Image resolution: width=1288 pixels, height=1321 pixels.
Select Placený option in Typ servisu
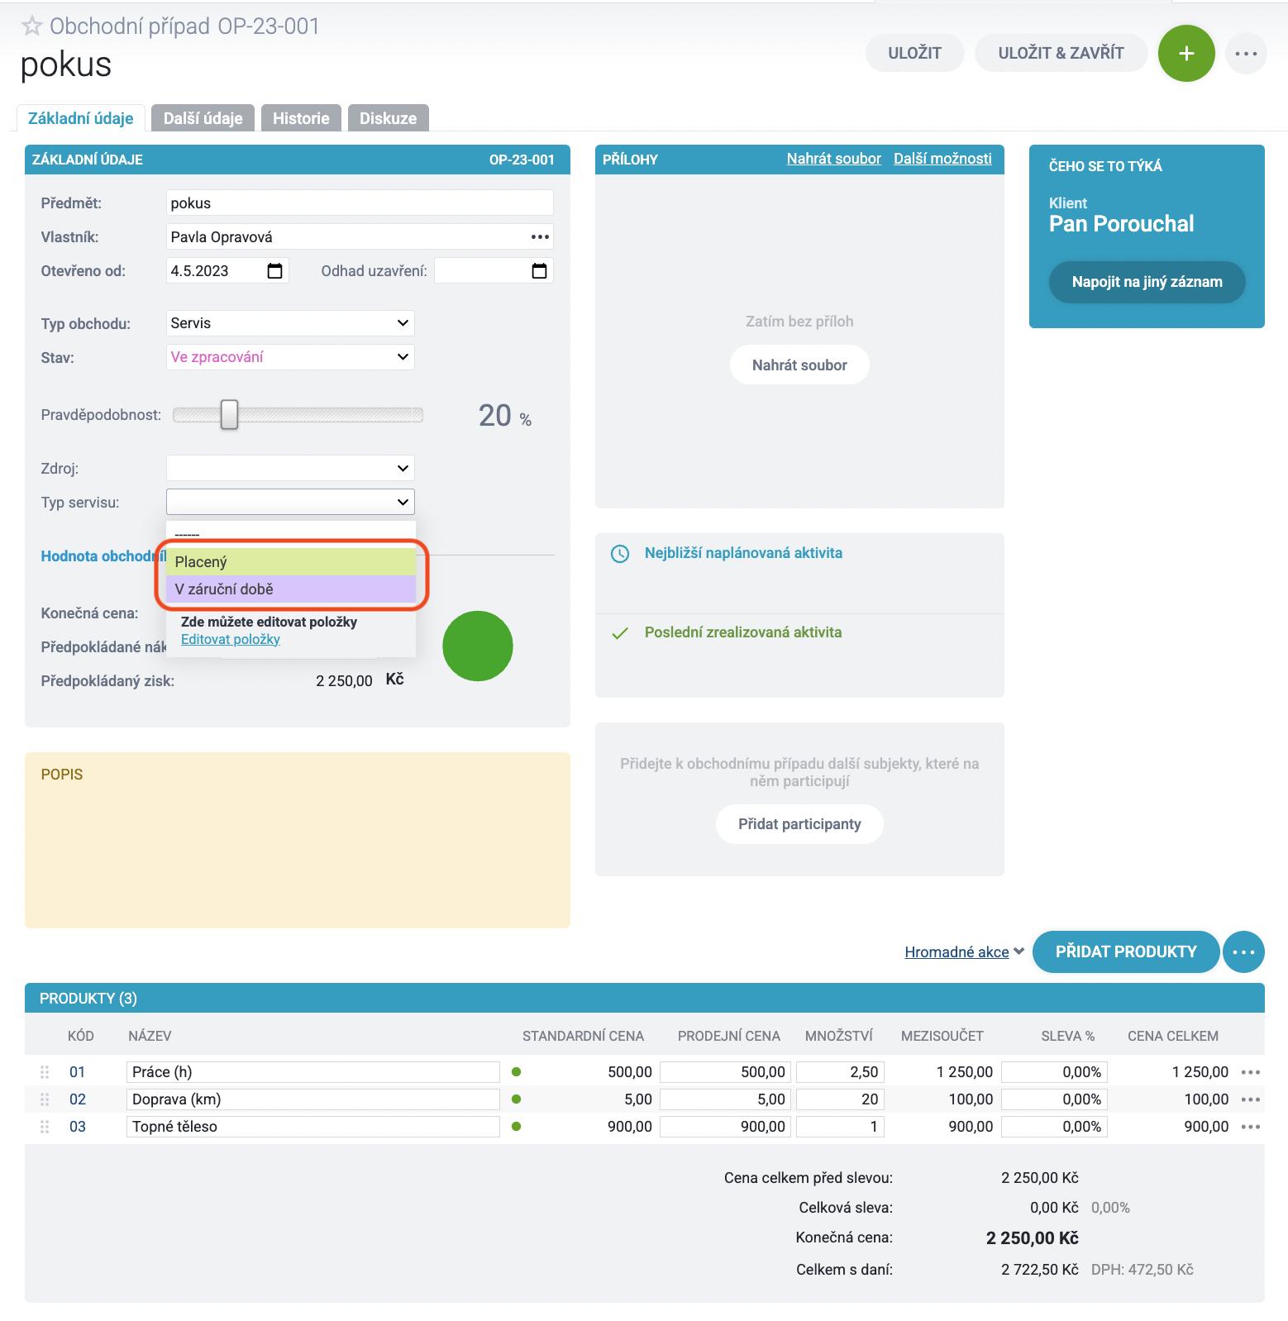tap(291, 562)
